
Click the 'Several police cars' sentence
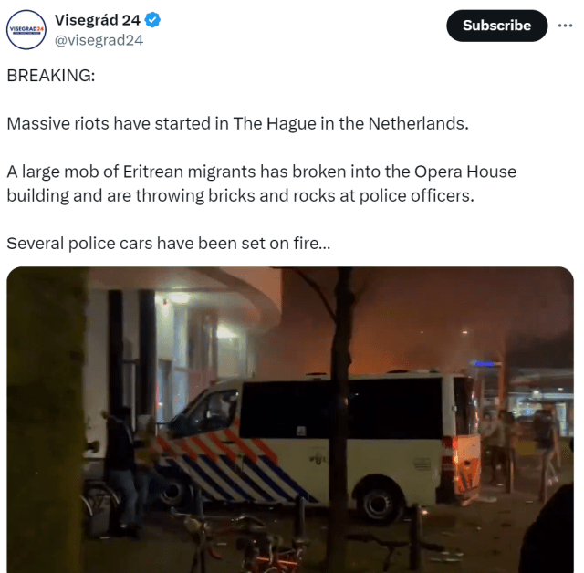168,244
